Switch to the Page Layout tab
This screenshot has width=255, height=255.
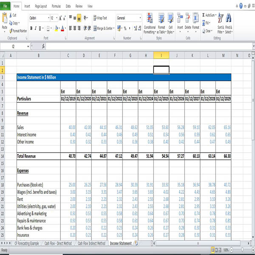pos(41,6)
